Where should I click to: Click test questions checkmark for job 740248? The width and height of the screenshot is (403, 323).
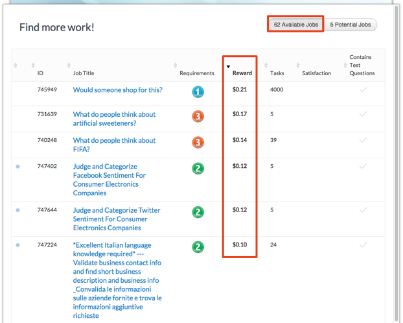tap(363, 139)
